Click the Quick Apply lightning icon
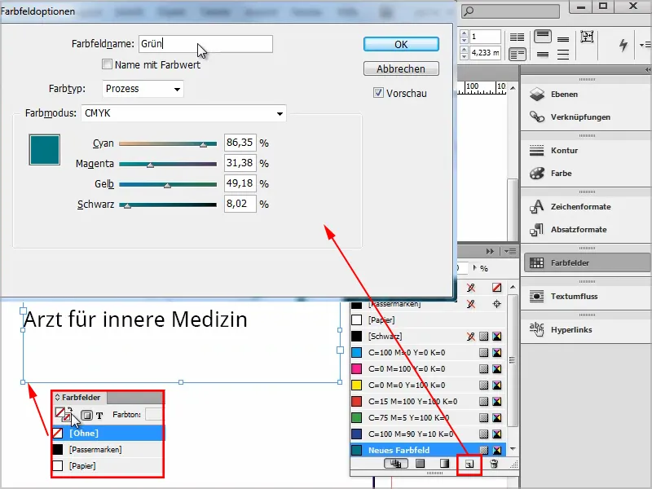The height and width of the screenshot is (489, 652). (x=623, y=45)
